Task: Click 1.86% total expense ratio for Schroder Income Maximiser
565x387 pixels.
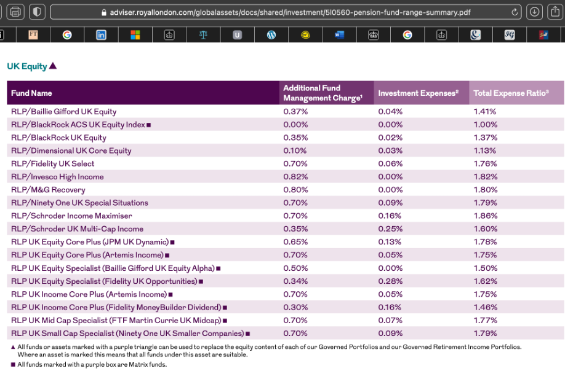Action: (x=486, y=216)
